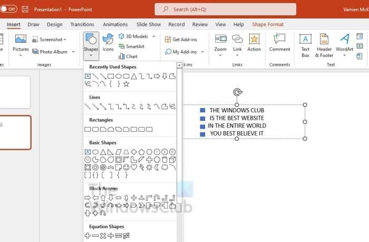Select the straight Line in the Lines section
The width and height of the screenshot is (369, 242).
pos(88,107)
